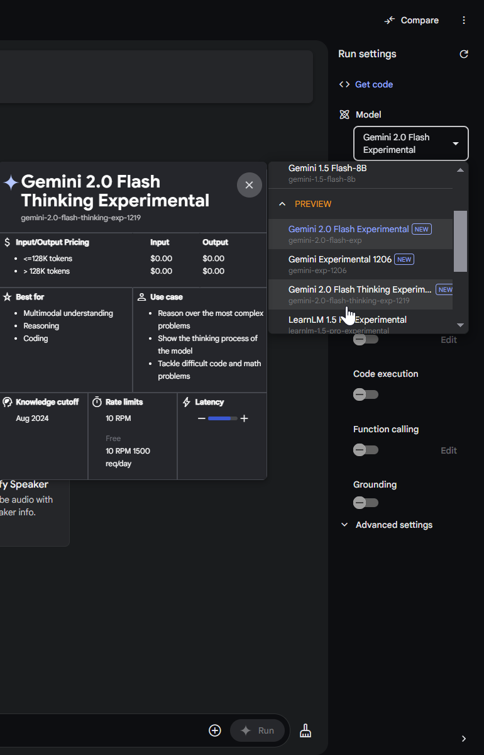
Task: Click the sparkle icon beside model title
Action: click(10, 182)
